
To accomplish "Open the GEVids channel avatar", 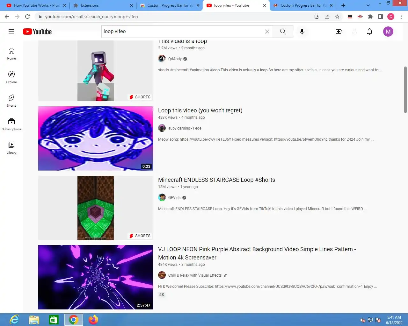I will pos(162,197).
